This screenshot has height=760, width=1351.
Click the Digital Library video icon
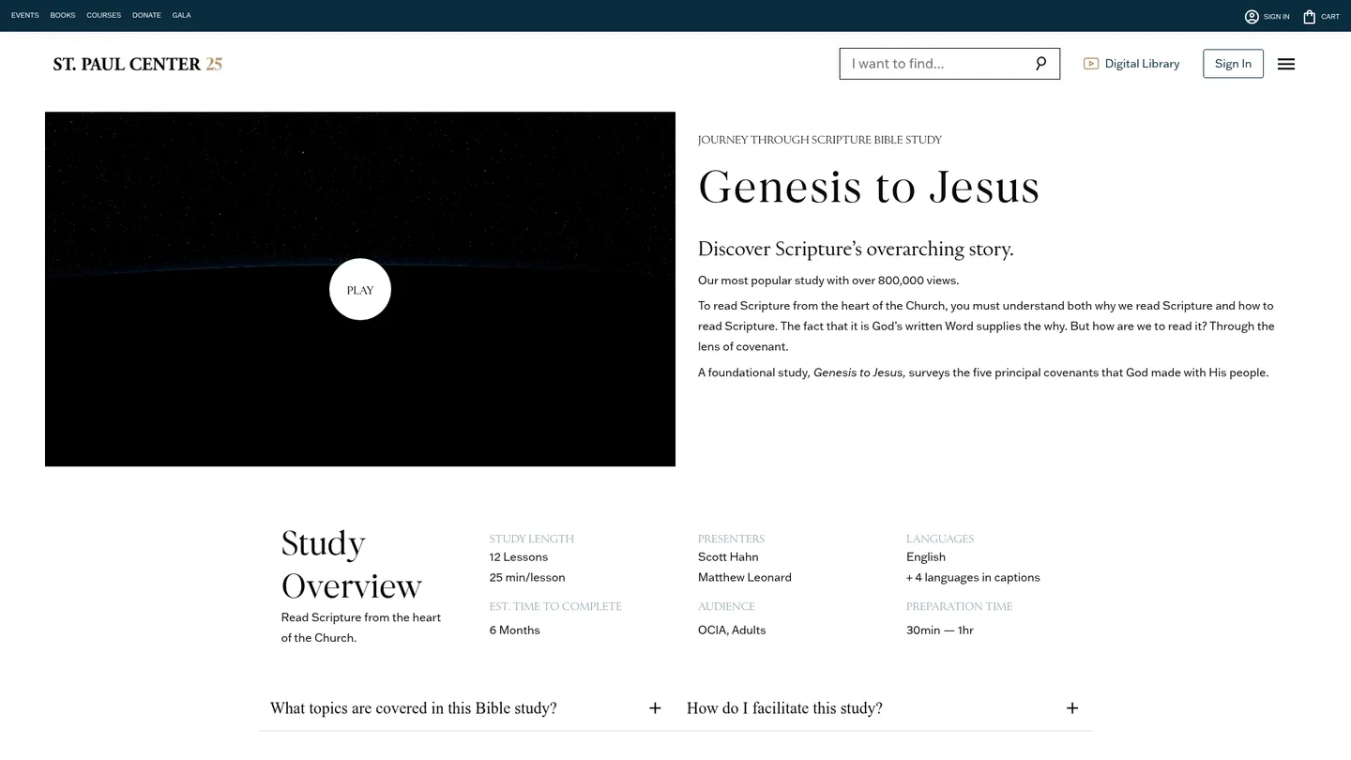[x=1091, y=64]
